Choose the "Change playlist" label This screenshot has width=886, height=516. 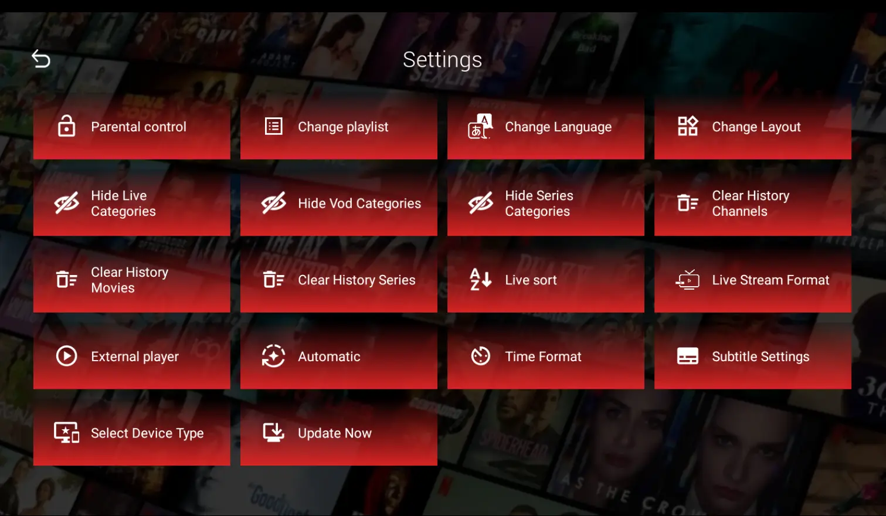[x=343, y=127]
